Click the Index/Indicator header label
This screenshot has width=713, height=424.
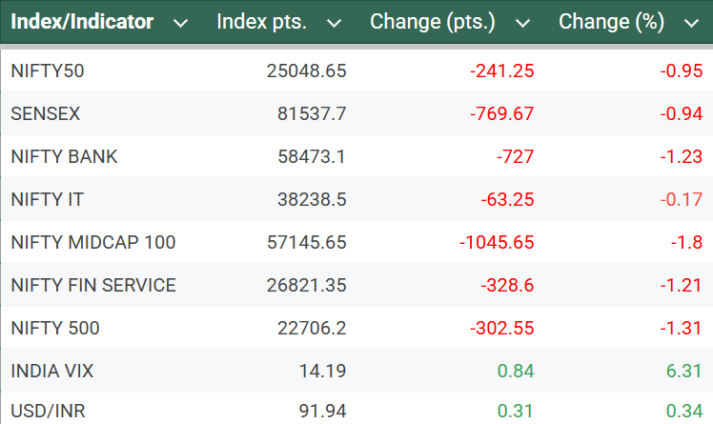coord(82,22)
